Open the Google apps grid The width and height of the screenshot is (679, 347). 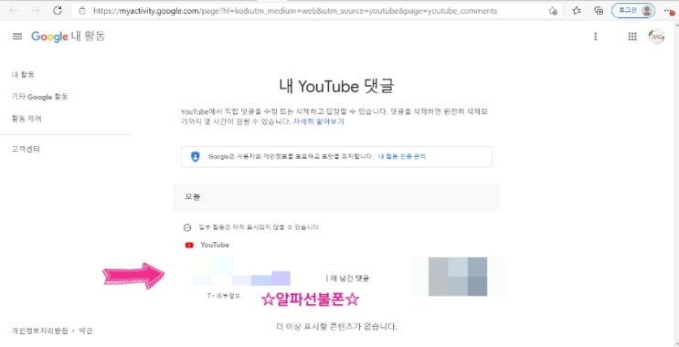click(x=632, y=37)
